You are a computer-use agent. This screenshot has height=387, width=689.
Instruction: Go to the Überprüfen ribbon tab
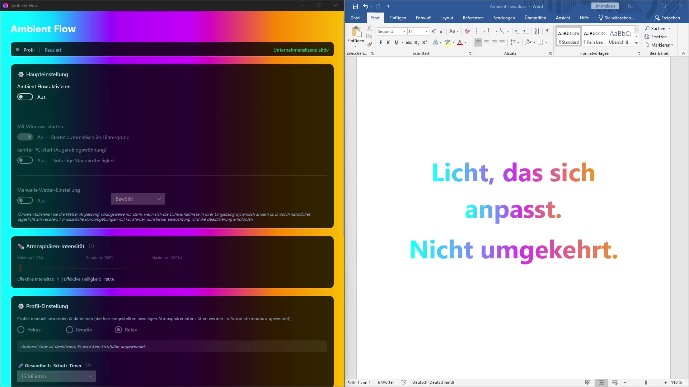(x=535, y=18)
